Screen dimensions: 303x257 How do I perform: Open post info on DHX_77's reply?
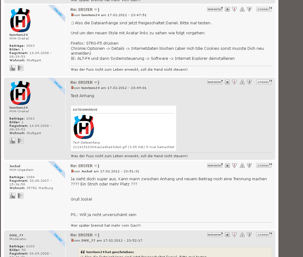pyautogui.click(x=249, y=235)
